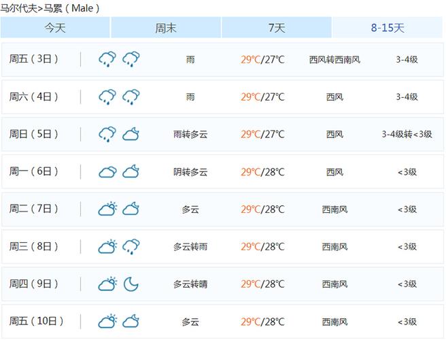This screenshot has height=340, width=446.
Task: Select the 周四（9日） date label
Action: pos(33,284)
